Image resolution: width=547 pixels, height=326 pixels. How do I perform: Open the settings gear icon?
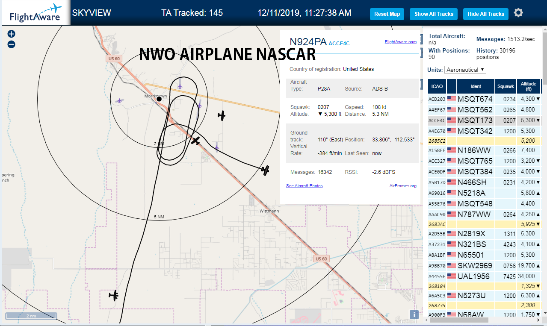click(518, 13)
